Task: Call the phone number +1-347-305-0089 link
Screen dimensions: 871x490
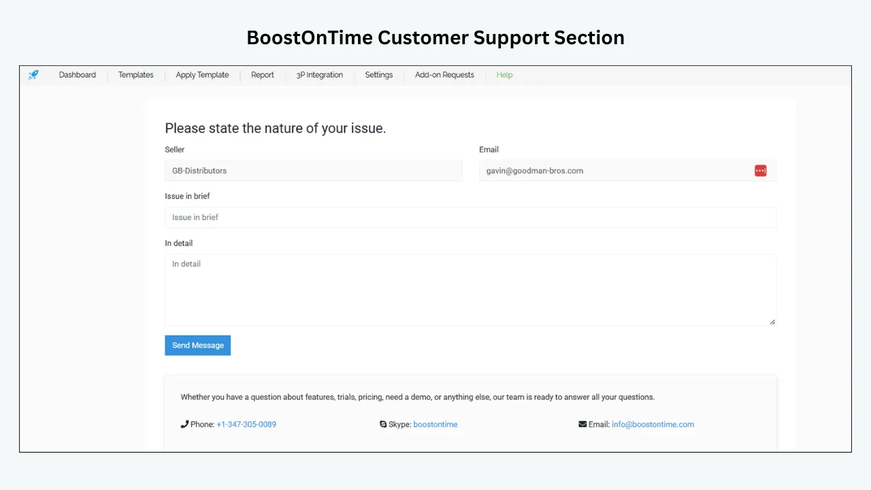Action: click(x=246, y=424)
